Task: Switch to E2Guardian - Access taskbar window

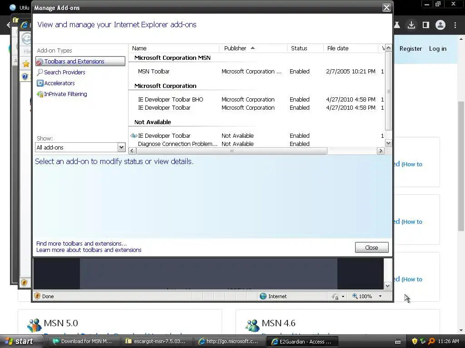Action: click(x=302, y=341)
